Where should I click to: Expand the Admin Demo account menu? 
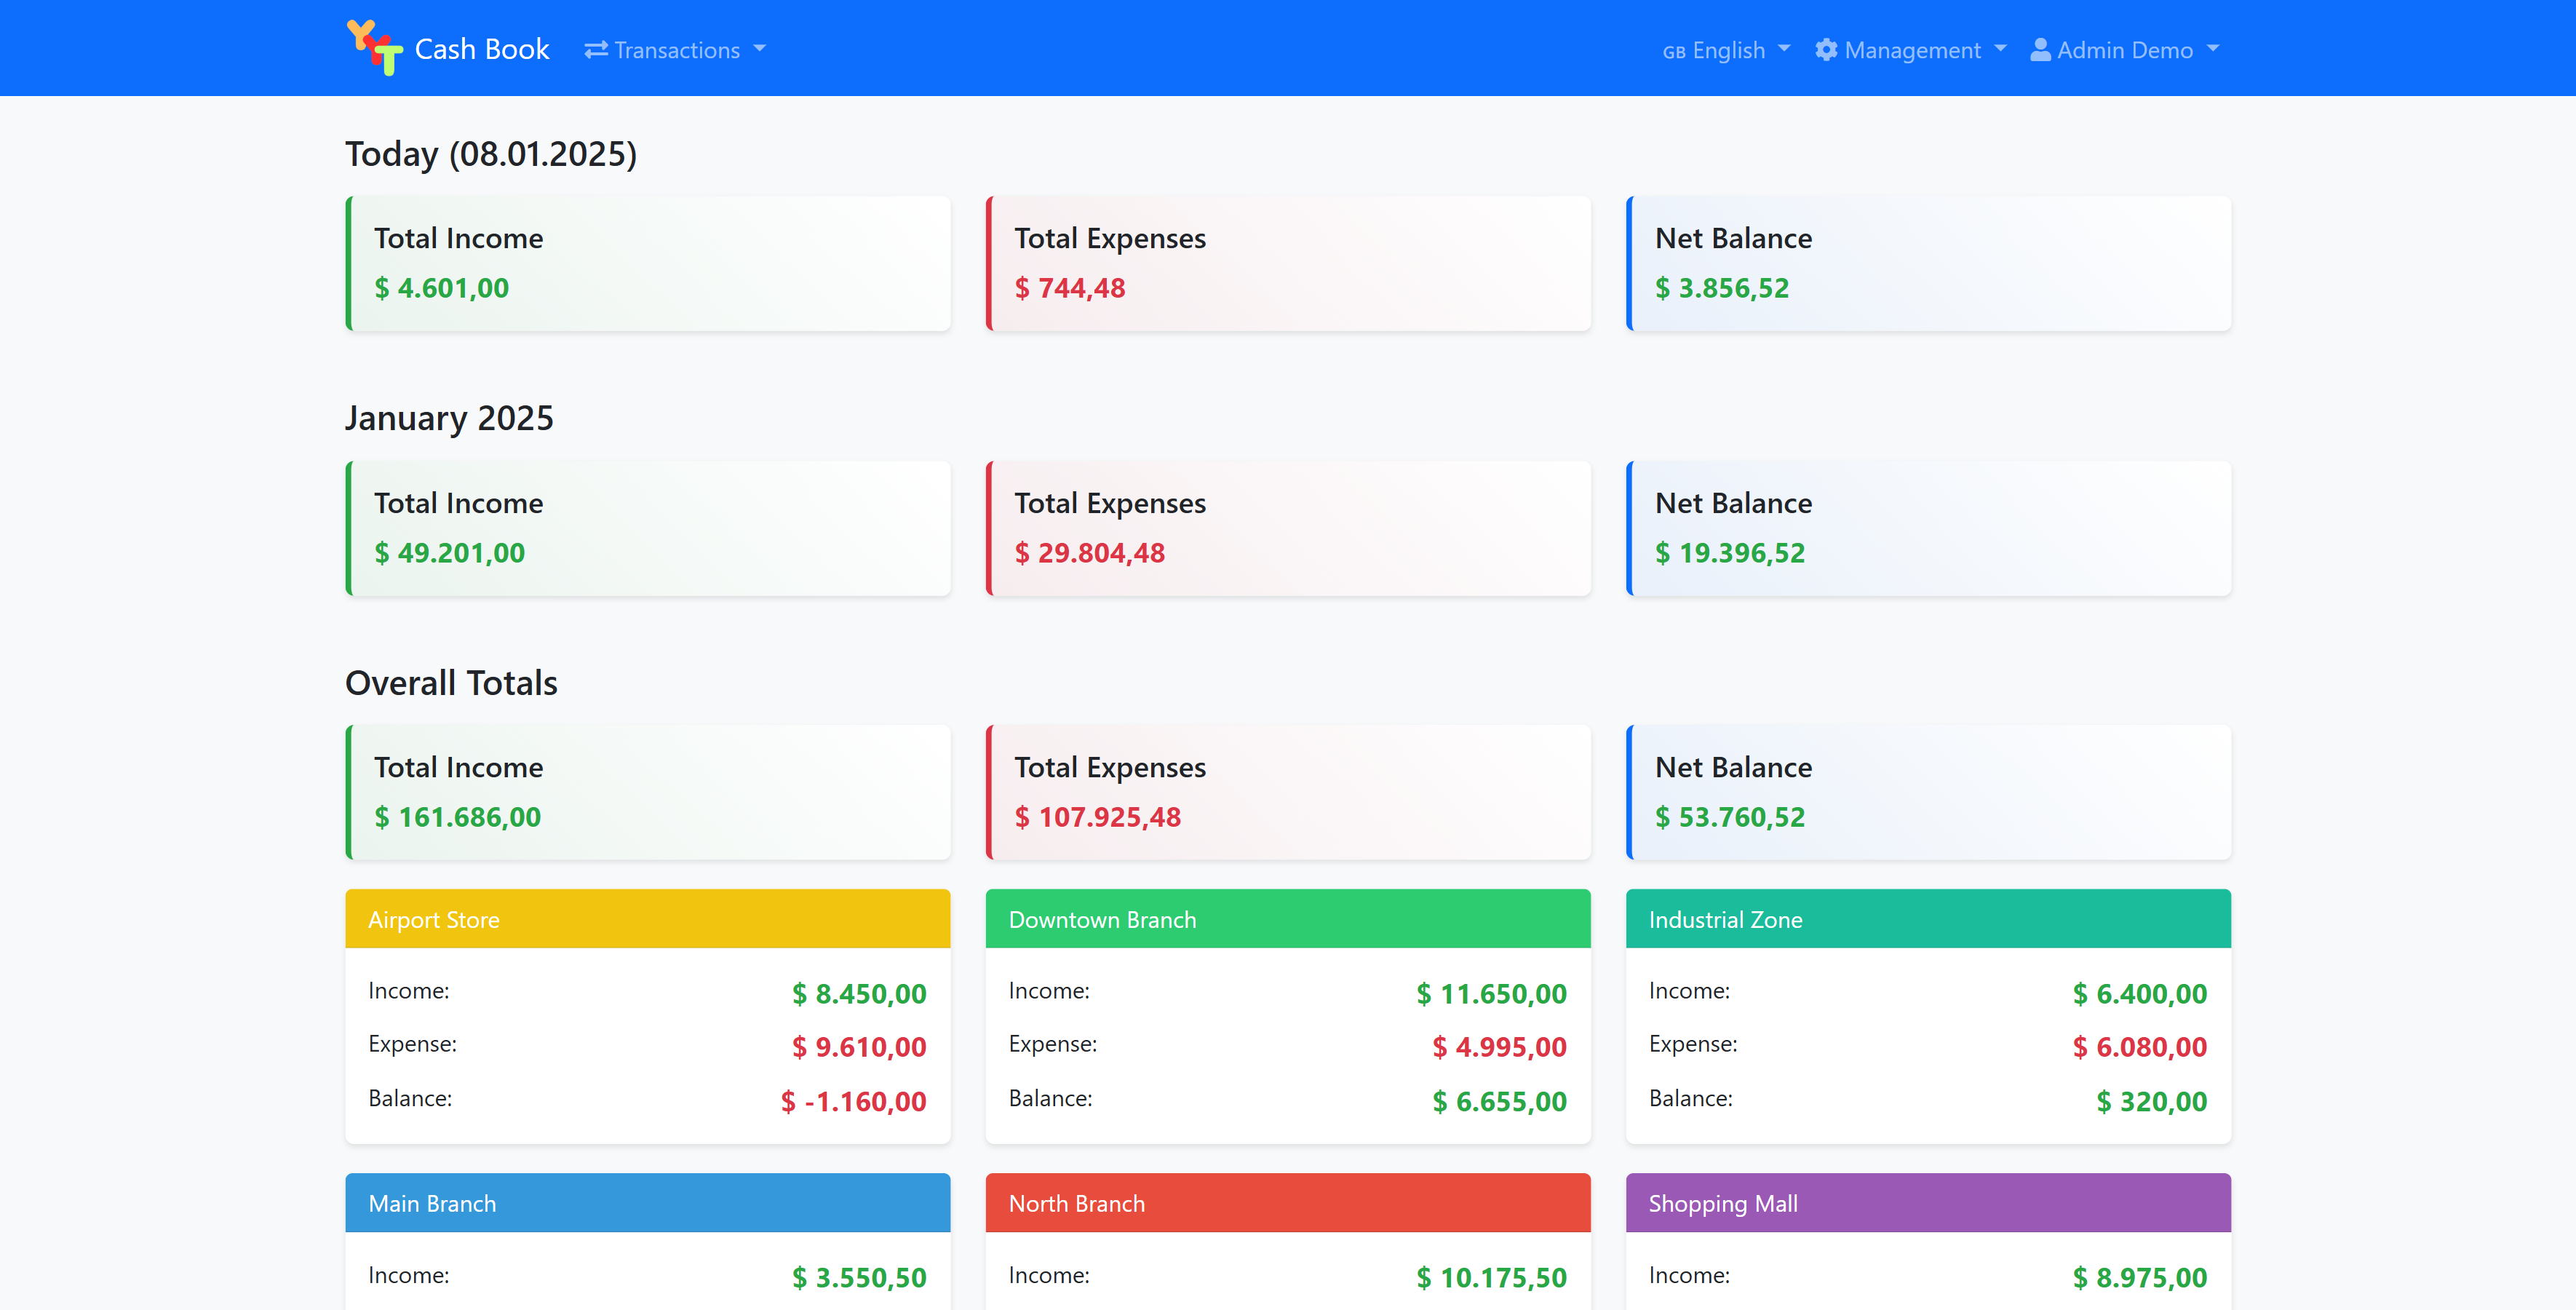tap(2123, 49)
